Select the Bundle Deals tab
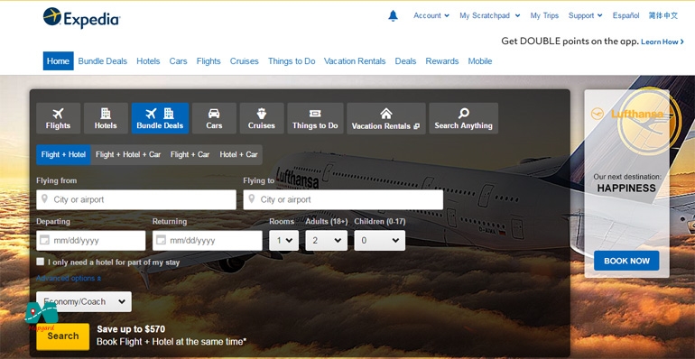The width and height of the screenshot is (695, 359). click(160, 118)
